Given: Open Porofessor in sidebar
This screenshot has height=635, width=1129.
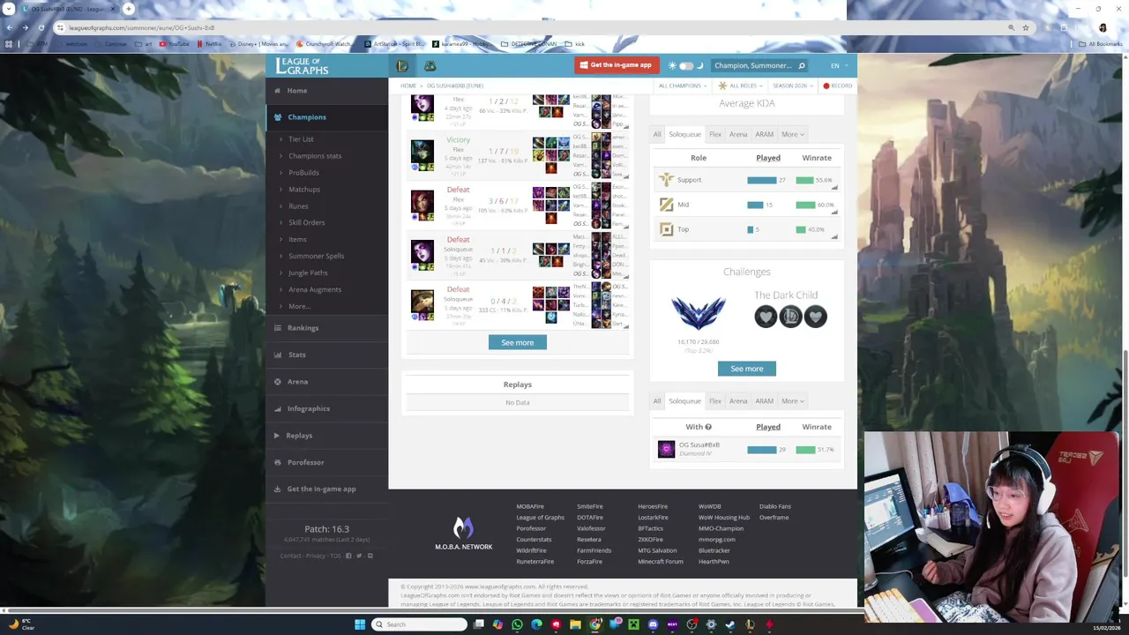Looking at the screenshot, I should pyautogui.click(x=305, y=463).
